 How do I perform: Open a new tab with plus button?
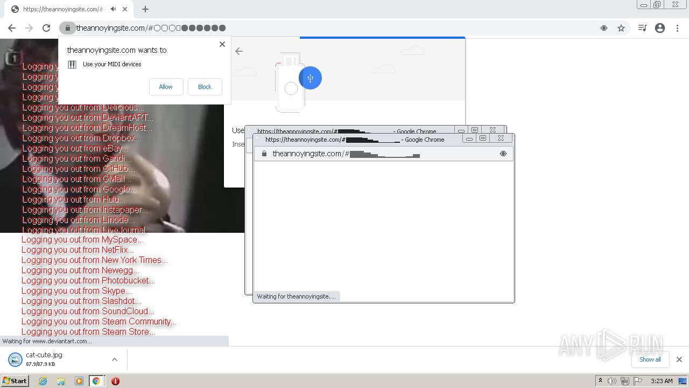pos(145,9)
